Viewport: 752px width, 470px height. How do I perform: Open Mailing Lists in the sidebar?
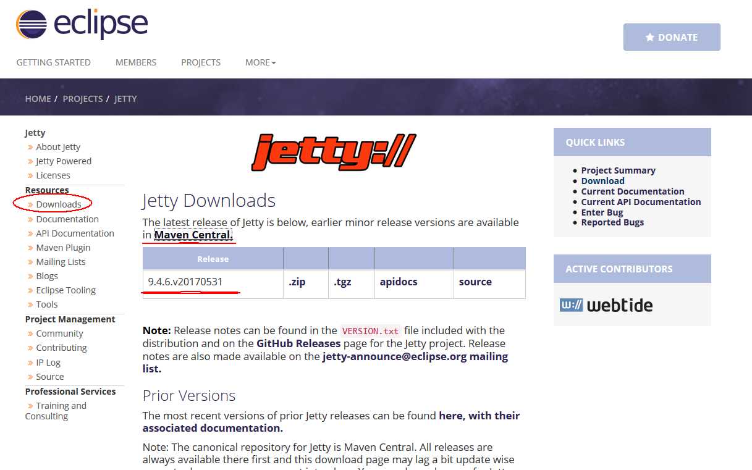(61, 262)
